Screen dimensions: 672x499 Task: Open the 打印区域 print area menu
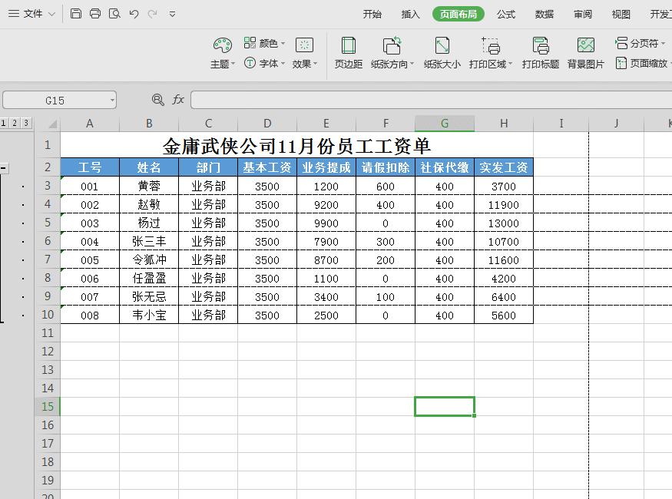490,53
